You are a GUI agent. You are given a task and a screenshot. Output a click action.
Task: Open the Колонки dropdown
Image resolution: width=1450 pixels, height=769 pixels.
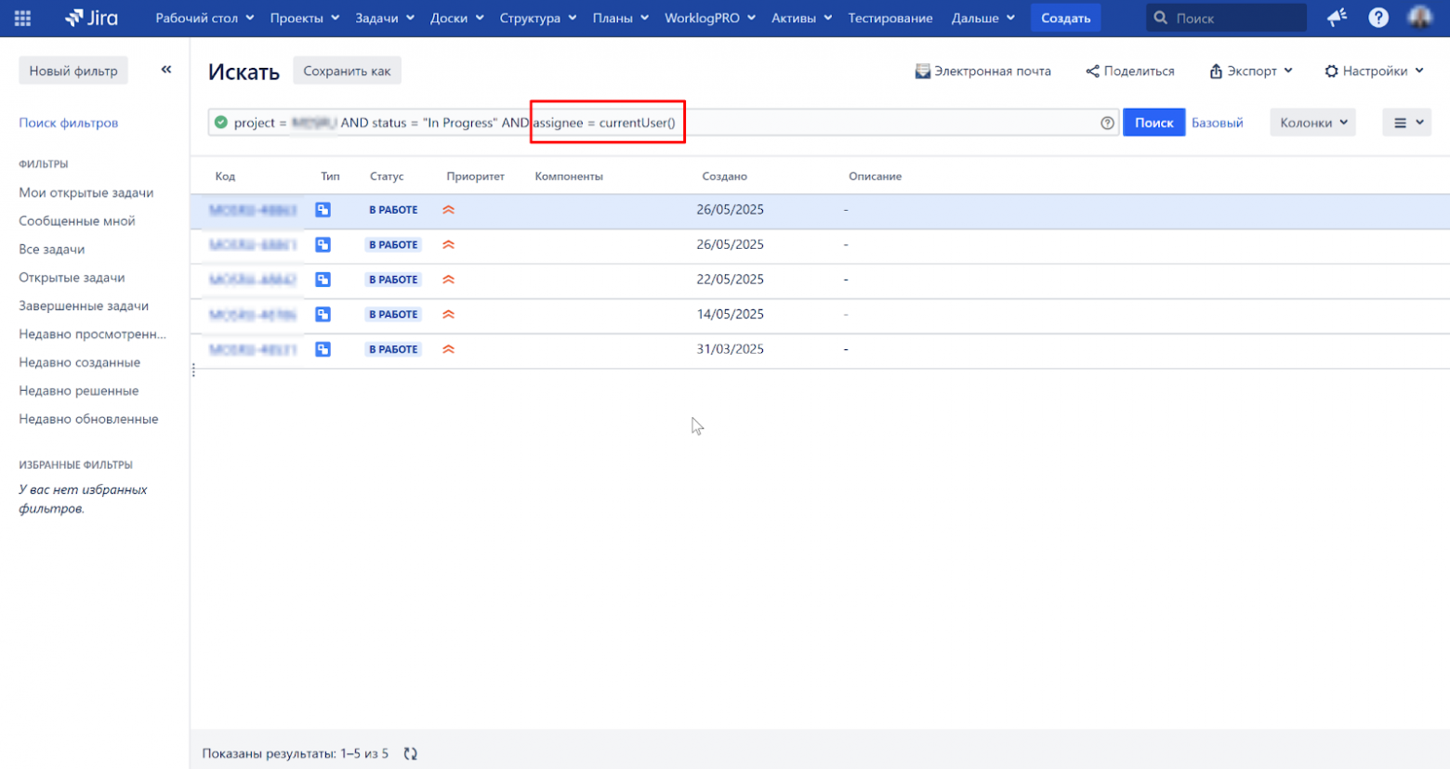click(1312, 122)
